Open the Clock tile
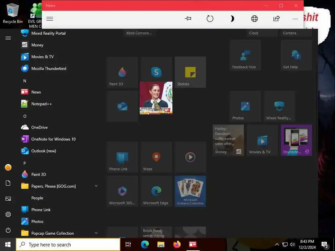The image size is (335, 251). tap(262, 33)
